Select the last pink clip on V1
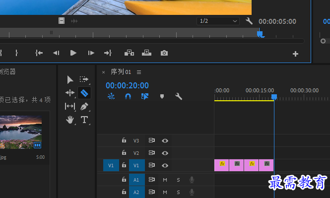 pos(266,165)
